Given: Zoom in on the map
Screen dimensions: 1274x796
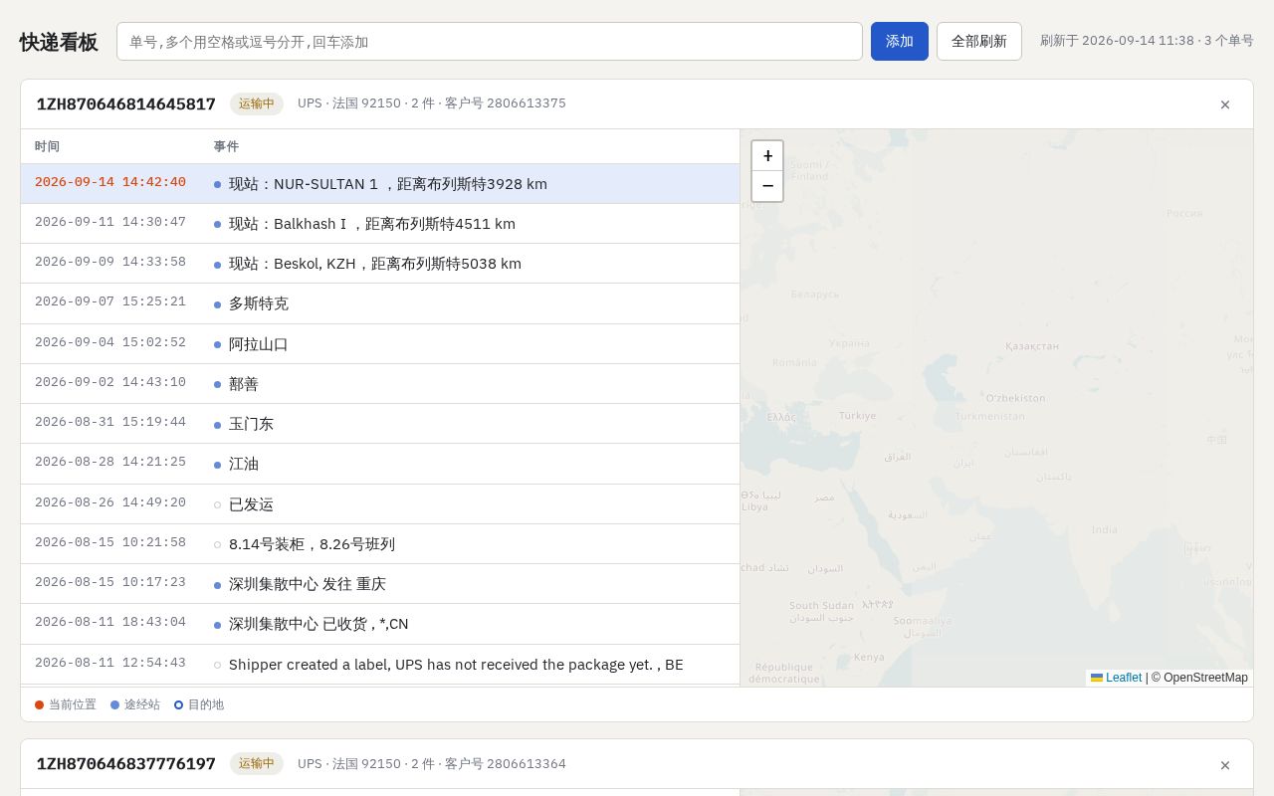Looking at the screenshot, I should pos(767,156).
